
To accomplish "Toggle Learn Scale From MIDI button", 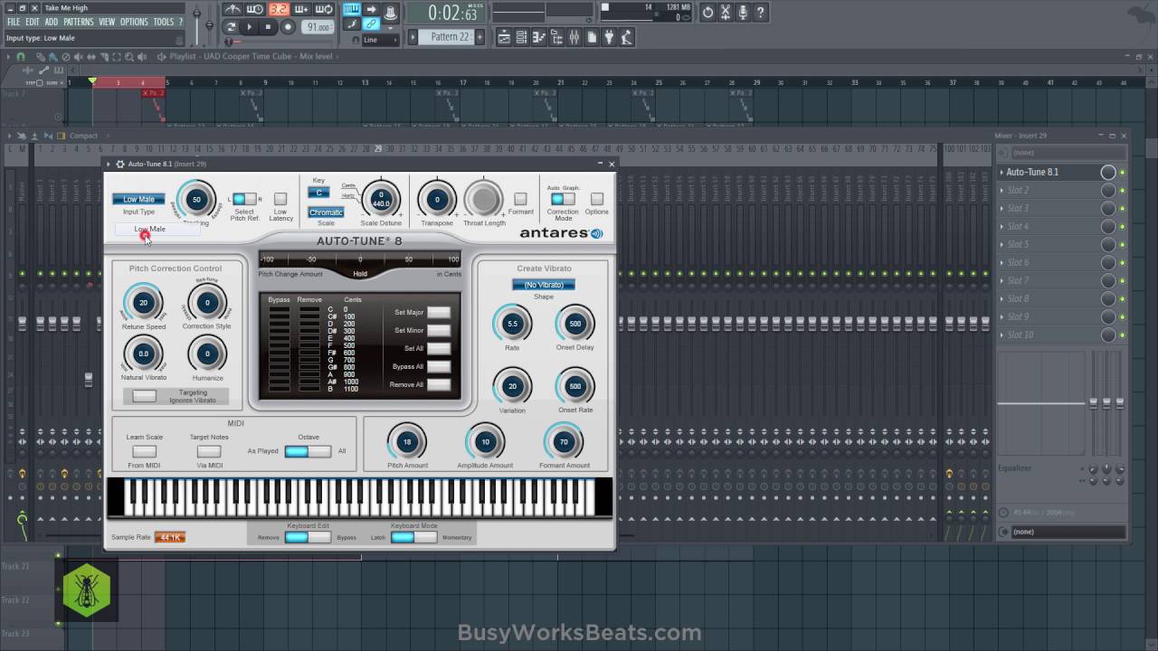I will tap(144, 451).
